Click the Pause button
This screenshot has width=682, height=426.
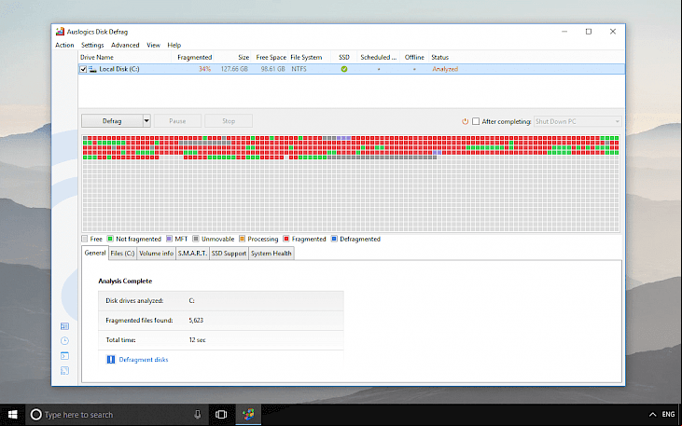point(177,121)
